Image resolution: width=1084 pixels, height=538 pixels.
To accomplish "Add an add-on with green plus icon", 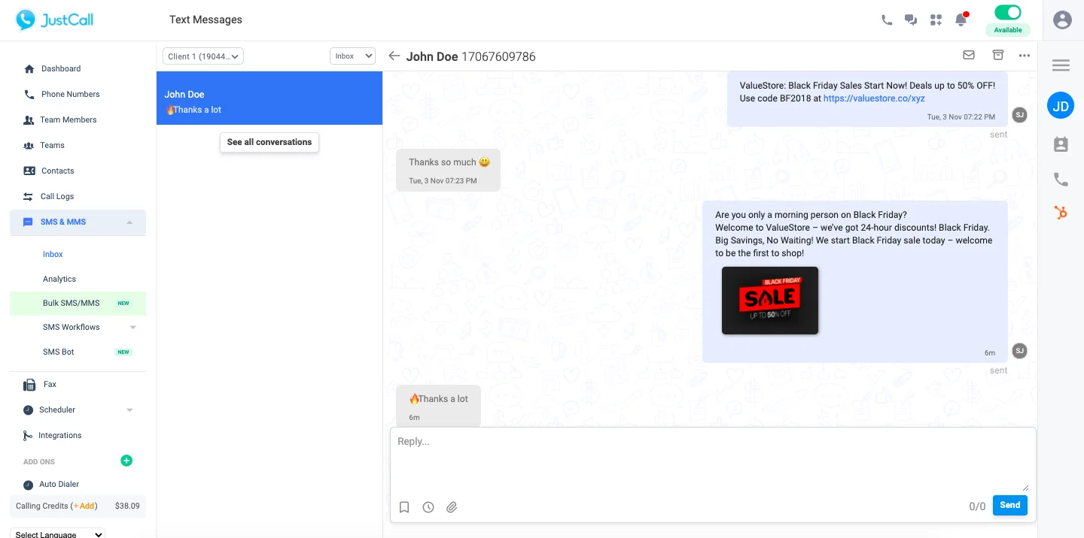I will point(126,461).
